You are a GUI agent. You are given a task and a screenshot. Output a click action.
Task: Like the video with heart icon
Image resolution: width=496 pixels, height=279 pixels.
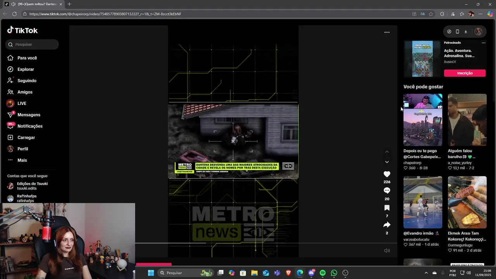click(387, 174)
